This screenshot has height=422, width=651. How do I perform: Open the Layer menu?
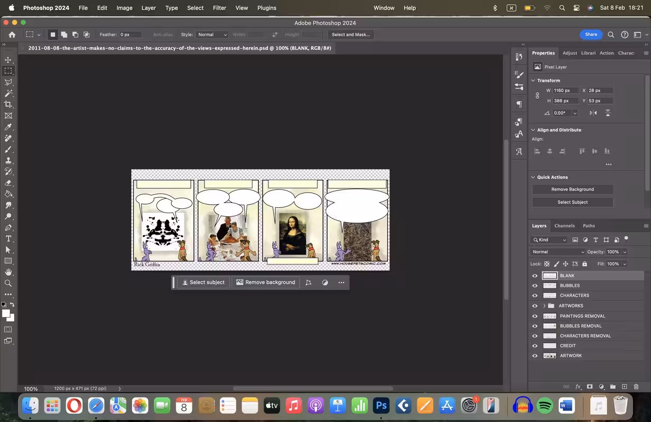[148, 8]
